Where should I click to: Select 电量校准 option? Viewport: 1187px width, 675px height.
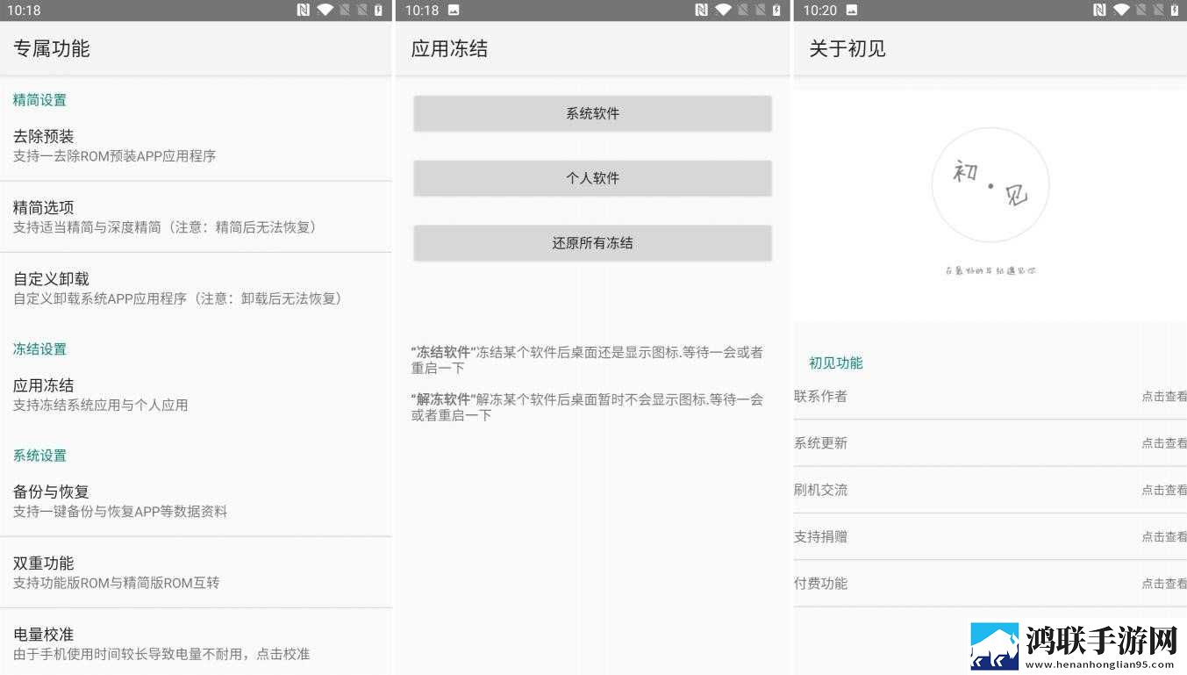196,643
